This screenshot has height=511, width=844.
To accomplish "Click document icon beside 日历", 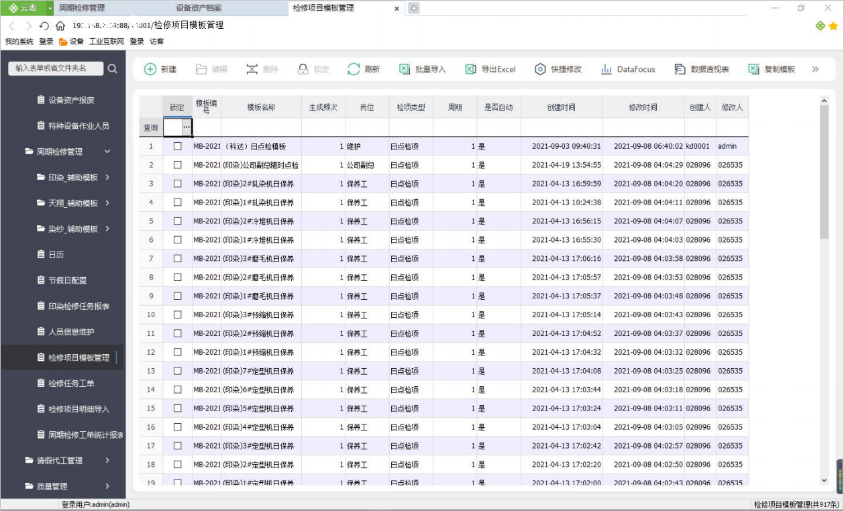I will [x=41, y=254].
